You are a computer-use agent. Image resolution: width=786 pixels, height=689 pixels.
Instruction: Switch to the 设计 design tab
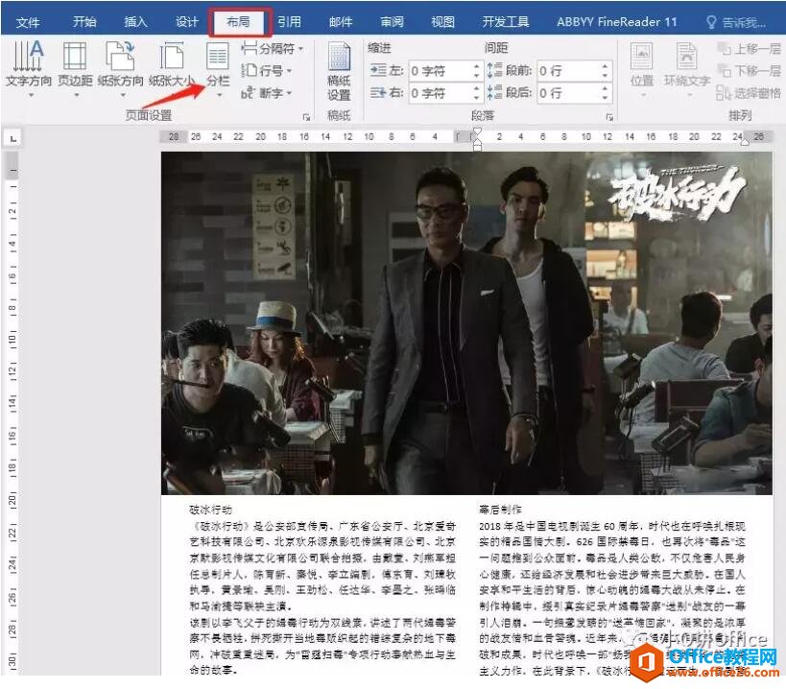[x=187, y=22]
